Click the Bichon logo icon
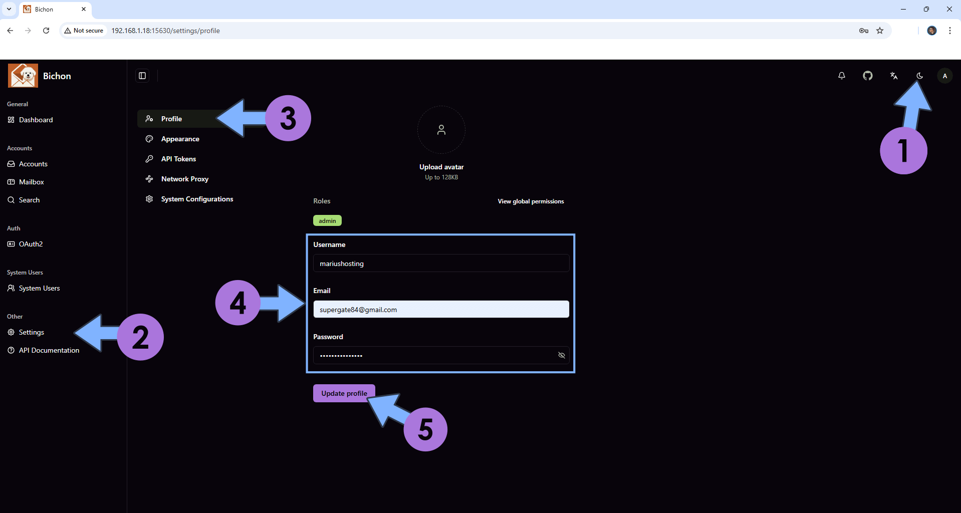This screenshot has width=961, height=513. pyautogui.click(x=23, y=76)
